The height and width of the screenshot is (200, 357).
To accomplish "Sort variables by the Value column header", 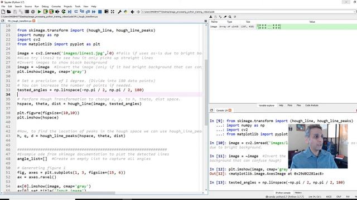I will pos(312,22).
